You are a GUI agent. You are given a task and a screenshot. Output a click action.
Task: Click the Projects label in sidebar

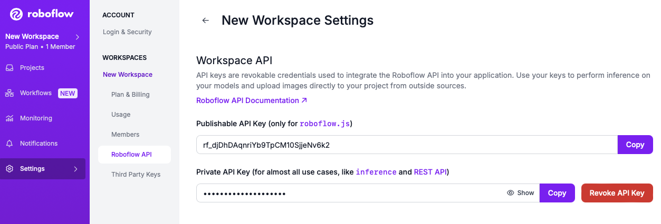click(x=32, y=68)
